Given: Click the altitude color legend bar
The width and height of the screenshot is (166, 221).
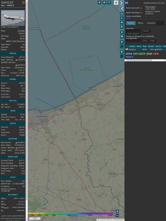Looking at the screenshot, I should pos(70,213).
